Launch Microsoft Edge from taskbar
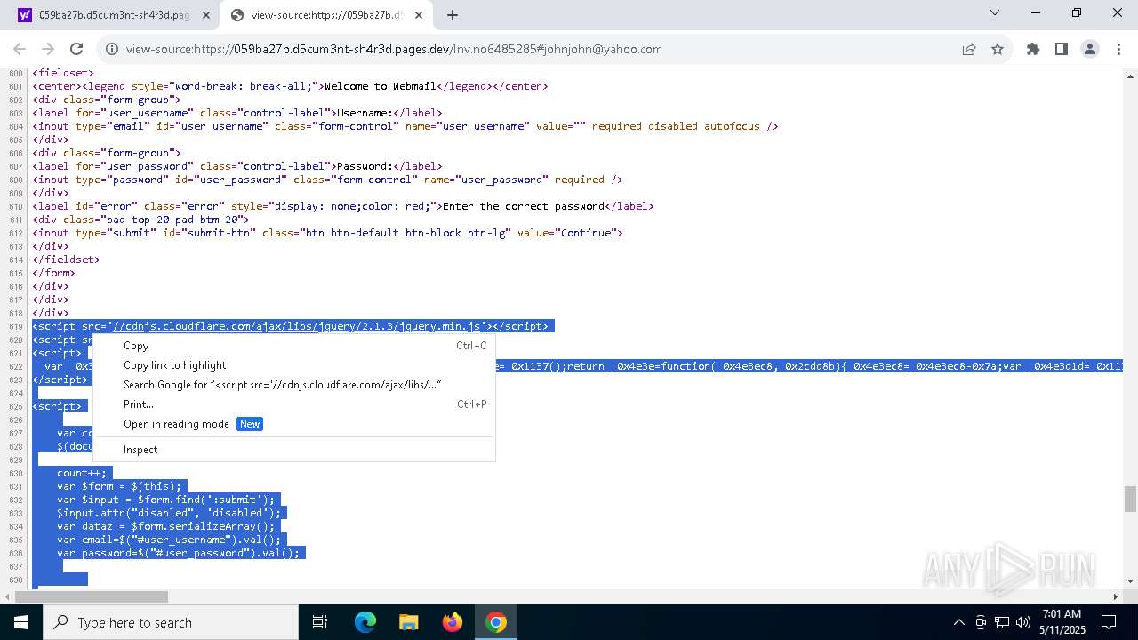Viewport: 1138px width, 640px height. (365, 622)
